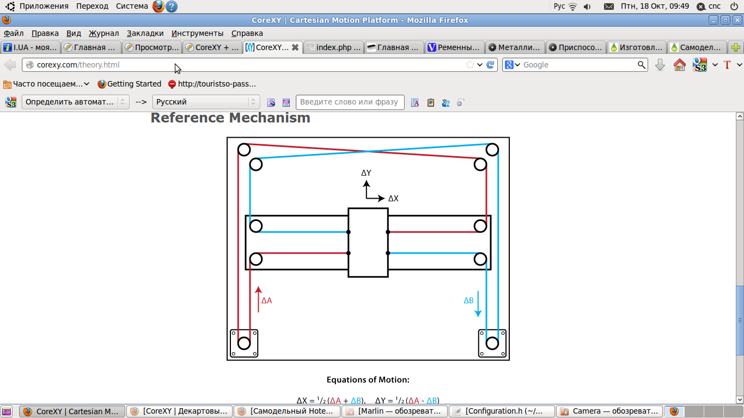Image resolution: width=744 pixels, height=418 pixels.
Task: Switch to the index.php tab
Action: pyautogui.click(x=334, y=47)
